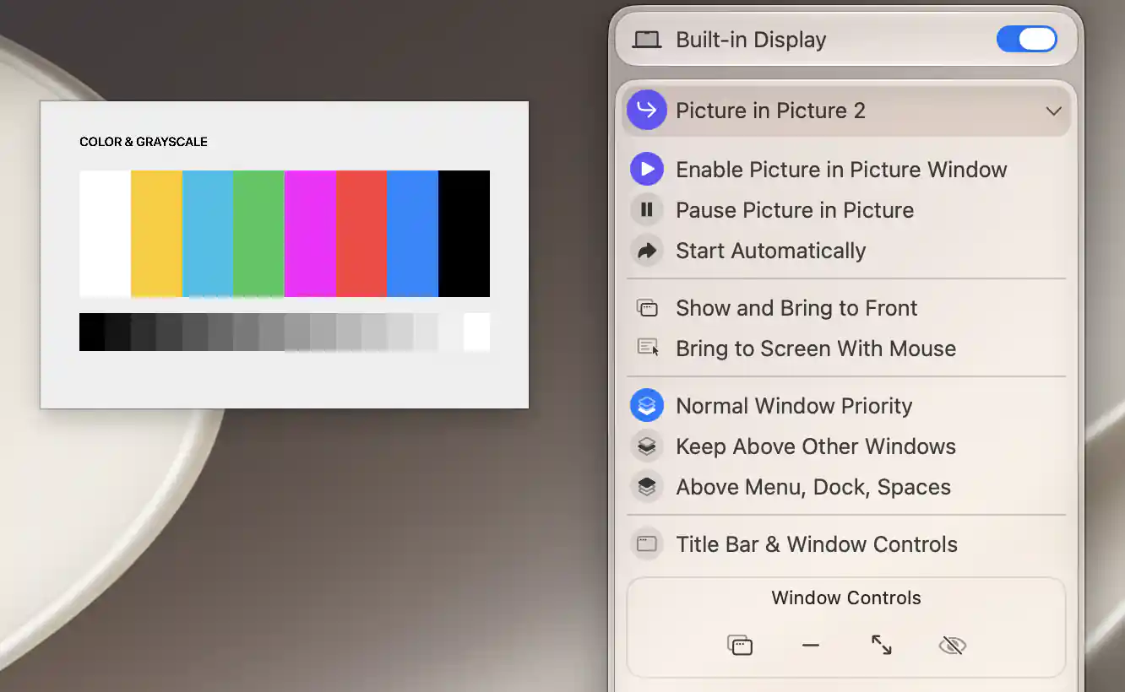Click the Built-in Display laptop icon
1125x692 pixels.
click(x=647, y=40)
